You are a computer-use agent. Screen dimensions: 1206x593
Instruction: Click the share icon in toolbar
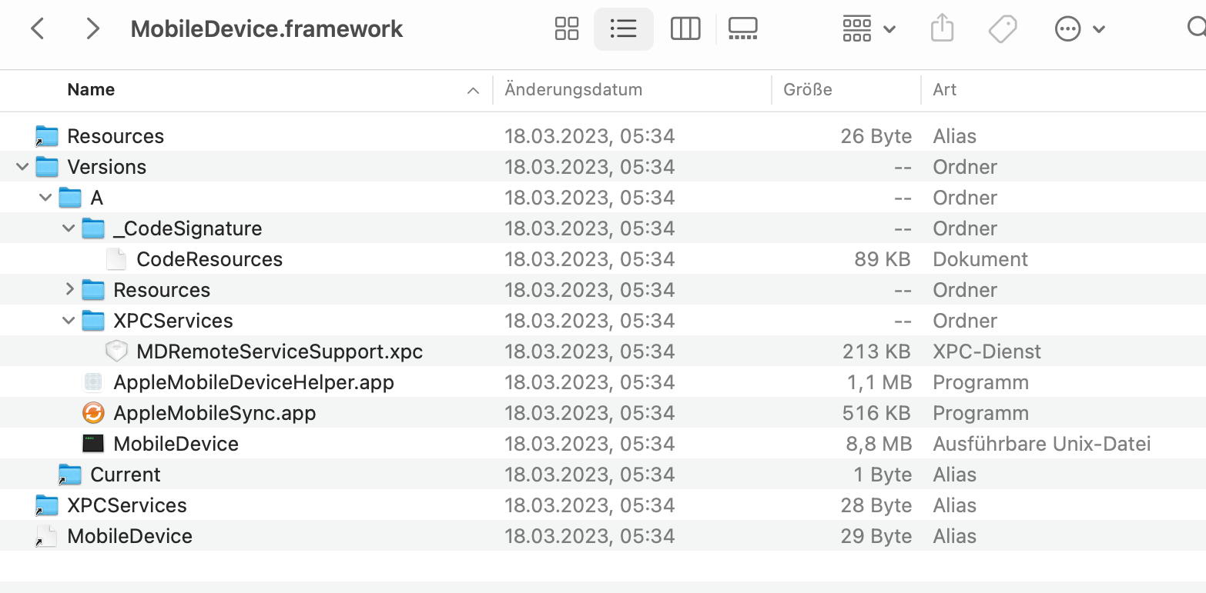point(942,29)
